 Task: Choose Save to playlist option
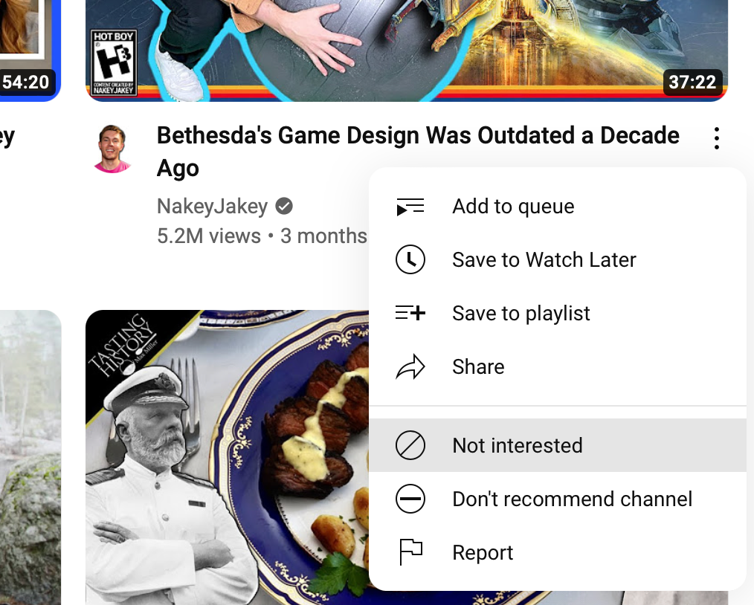558,314
